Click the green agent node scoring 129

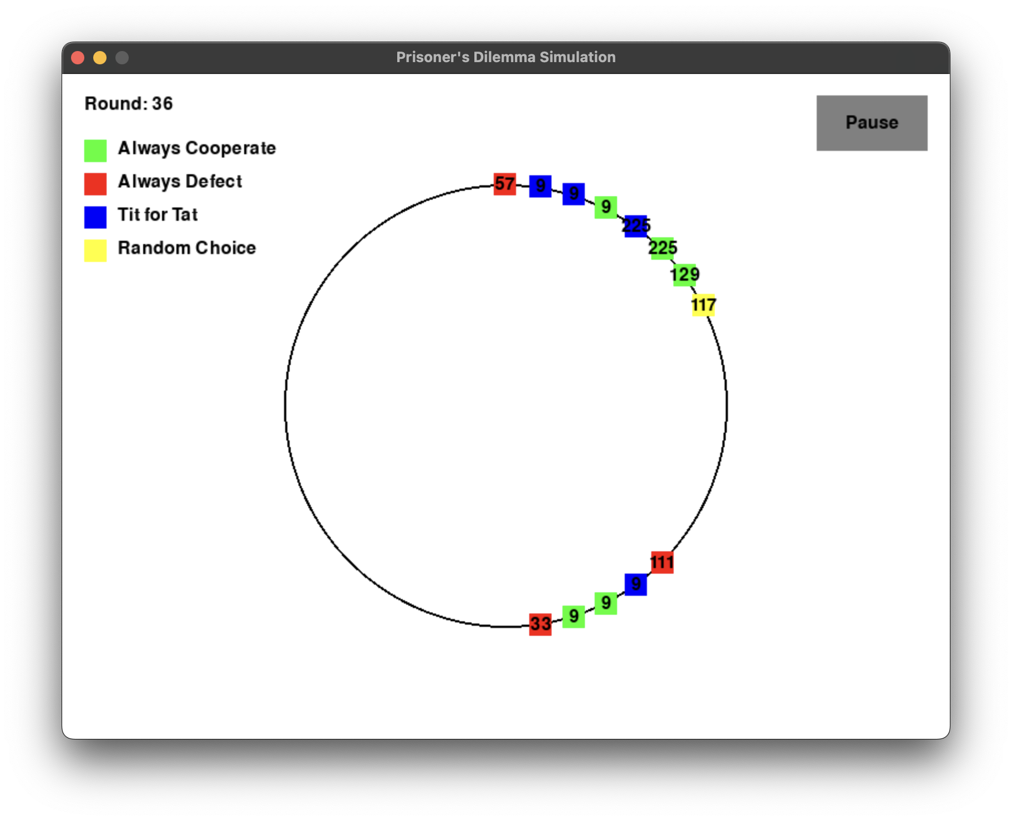(x=685, y=275)
